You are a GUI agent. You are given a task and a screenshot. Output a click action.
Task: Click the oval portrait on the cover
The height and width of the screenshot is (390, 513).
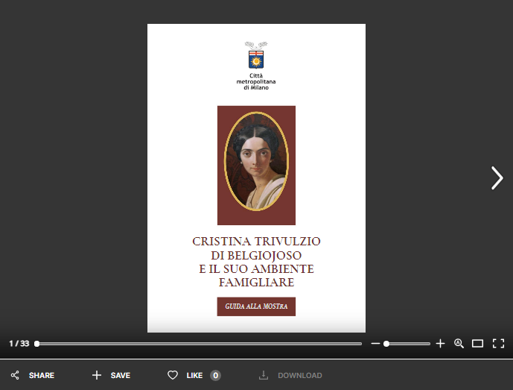256,162
